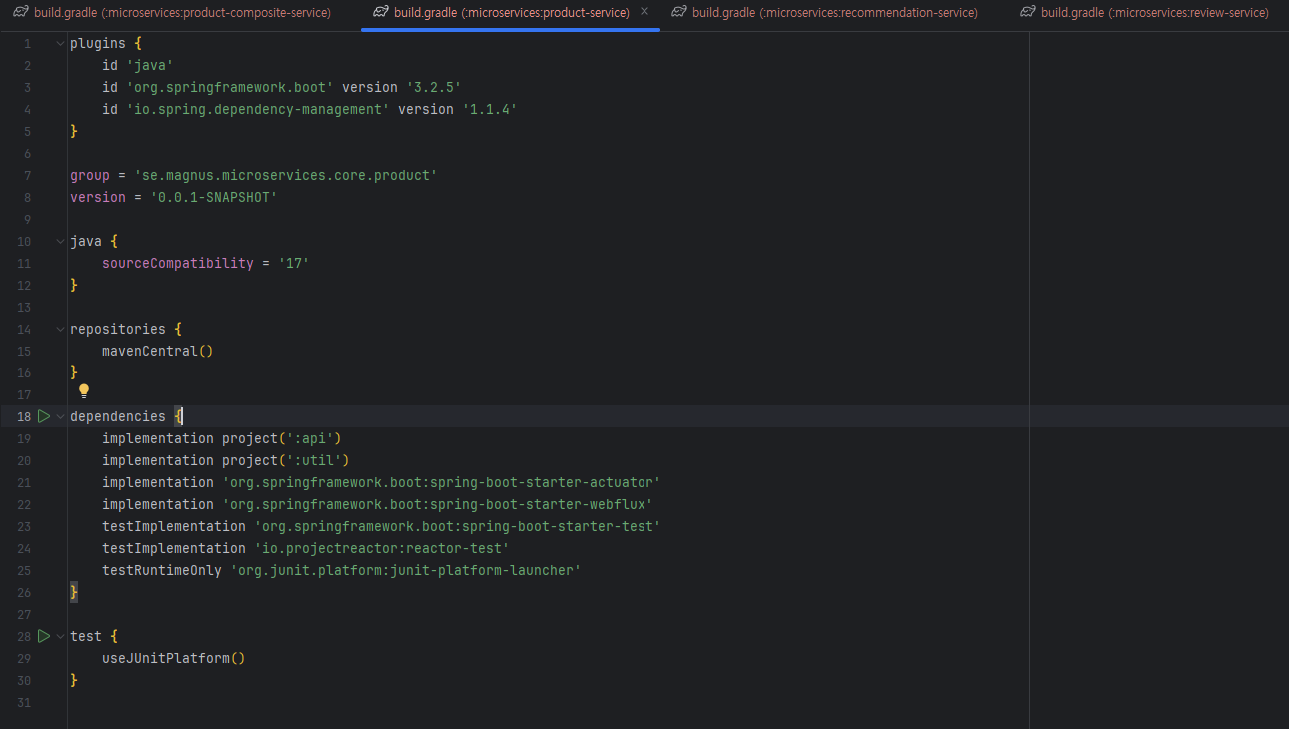1289x729 pixels.
Task: Click closing brace of dependencies block
Action: [74, 593]
